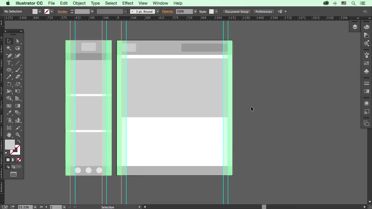The image size is (372, 209).
Task: Show the Stroke panel
Action: [366, 83]
